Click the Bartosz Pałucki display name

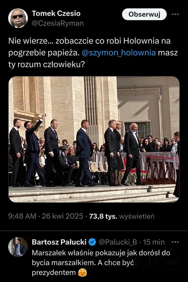[59, 242]
